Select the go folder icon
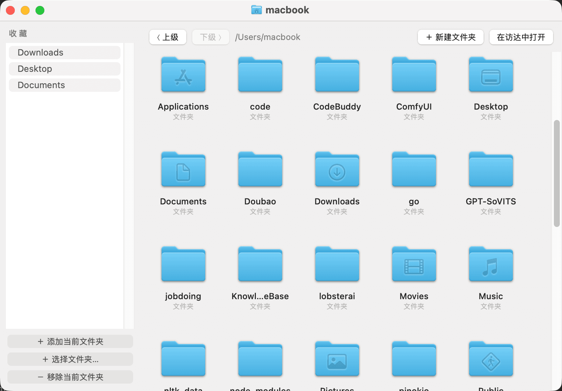This screenshot has height=391, width=562. (414, 169)
